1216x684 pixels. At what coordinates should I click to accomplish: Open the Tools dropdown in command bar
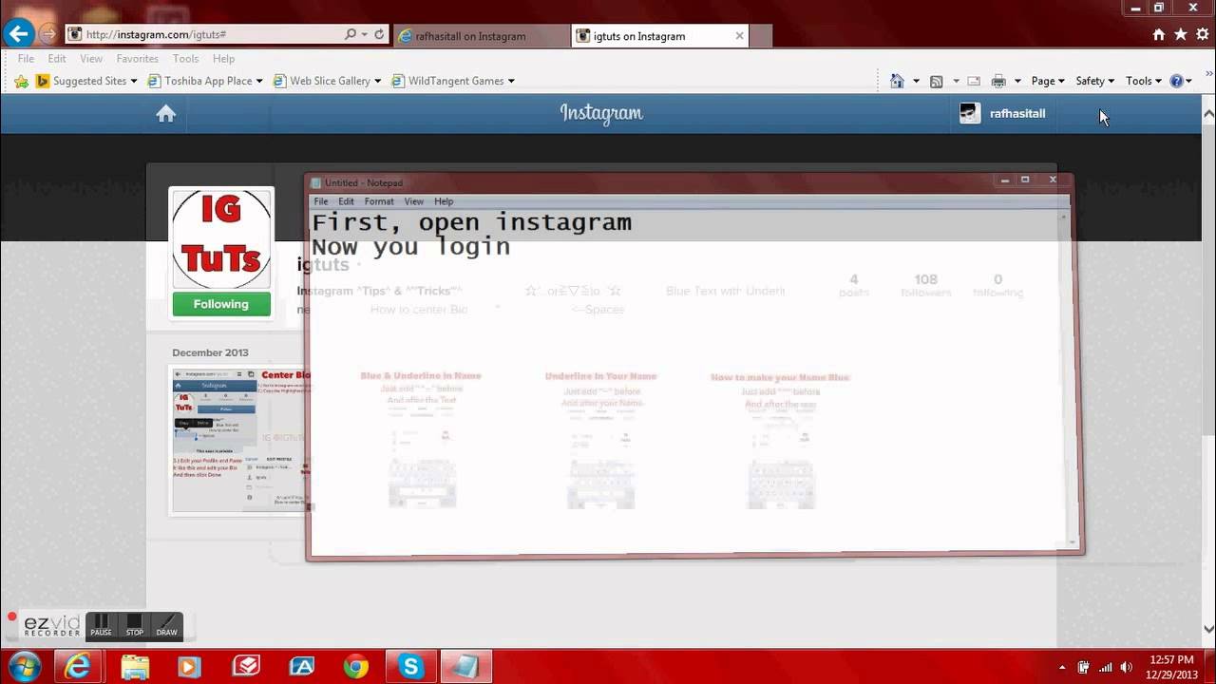point(1143,81)
